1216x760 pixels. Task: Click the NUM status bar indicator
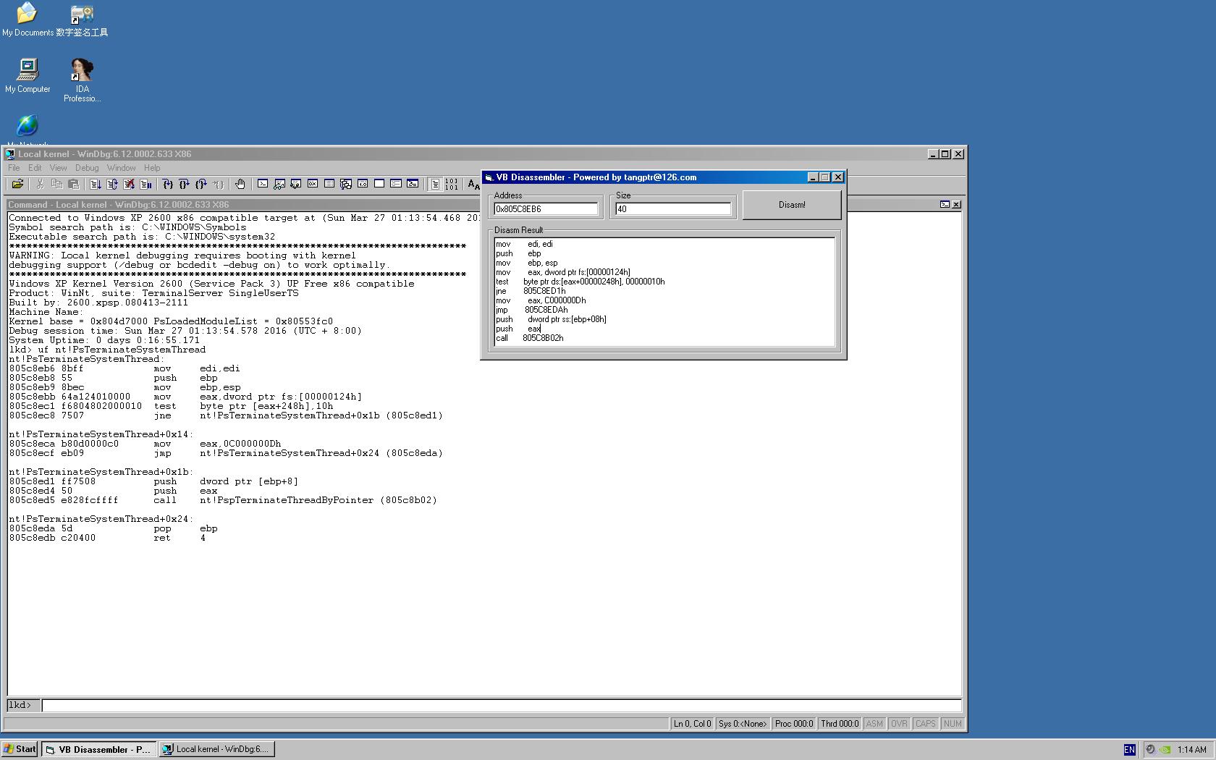point(953,724)
